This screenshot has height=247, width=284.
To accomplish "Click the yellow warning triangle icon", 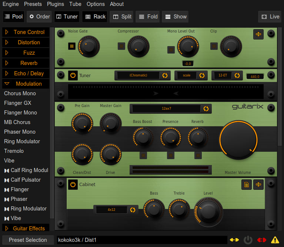I will [275, 240].
